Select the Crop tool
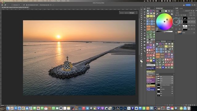Screen dimensions: 197x111 [x=141, y=18]
